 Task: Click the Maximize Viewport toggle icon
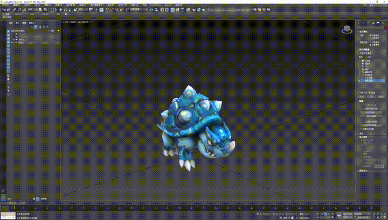384,217
